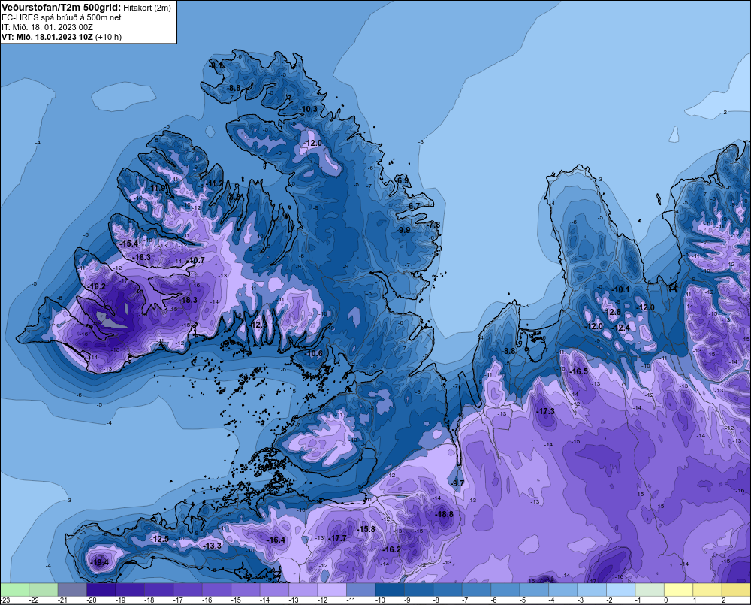This screenshot has width=751, height=605.
Task: Pick the darkest purple legend swatch between -20 and -19
Action: pos(101,590)
